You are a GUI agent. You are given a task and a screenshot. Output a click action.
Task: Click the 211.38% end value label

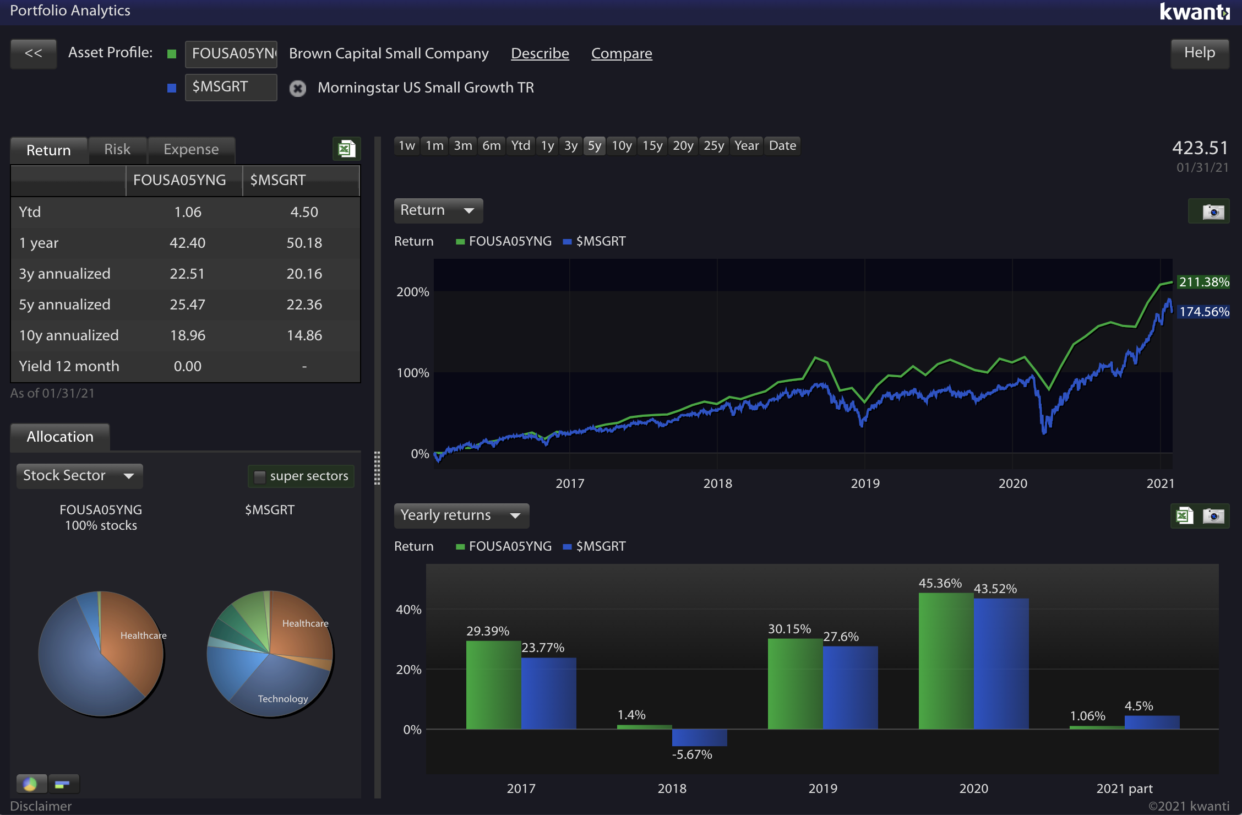click(1203, 282)
